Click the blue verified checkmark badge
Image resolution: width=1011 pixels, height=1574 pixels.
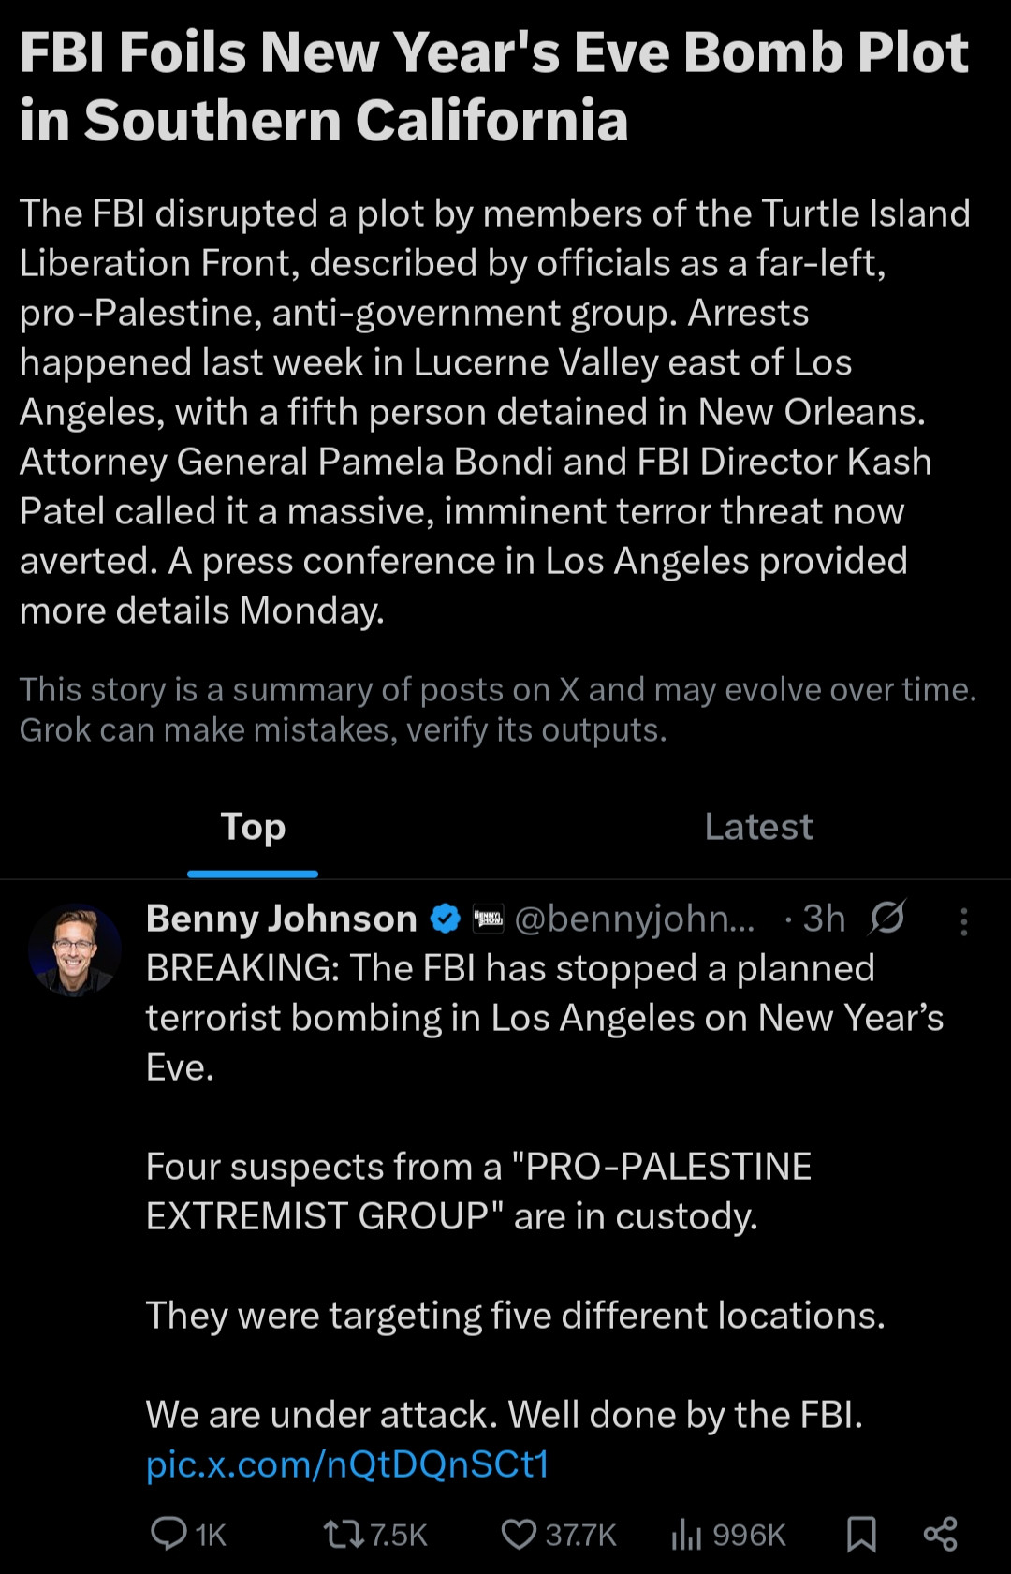(446, 919)
